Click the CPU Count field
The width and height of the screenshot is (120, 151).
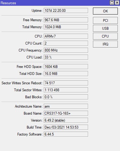[x=66, y=43]
